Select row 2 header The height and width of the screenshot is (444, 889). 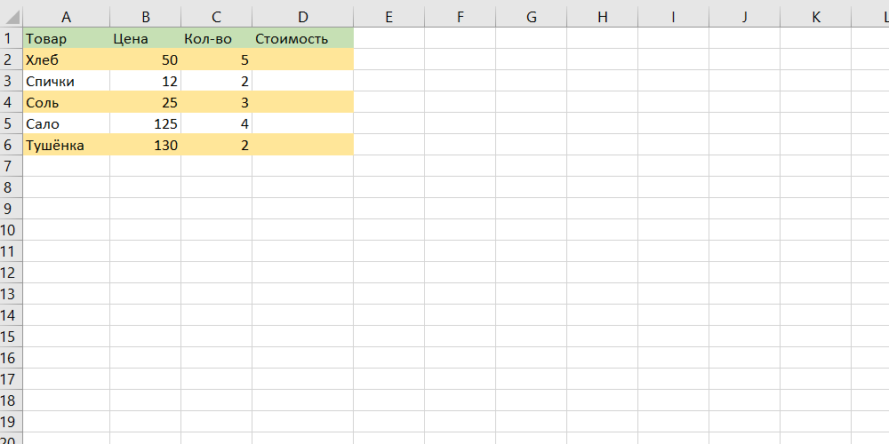pos(11,59)
